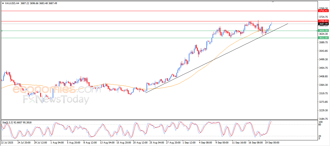Click the 3408.85 price scale value
330x146 pixels.
[323, 76]
